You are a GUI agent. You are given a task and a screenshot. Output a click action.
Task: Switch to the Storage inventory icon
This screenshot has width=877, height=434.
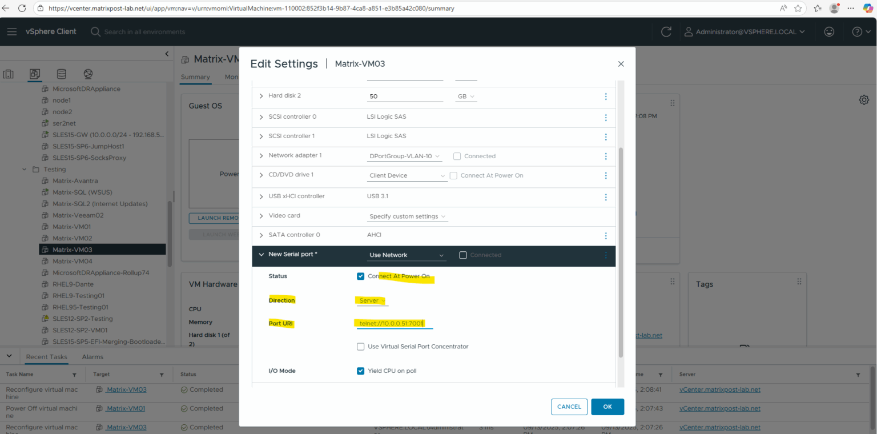pyautogui.click(x=61, y=74)
